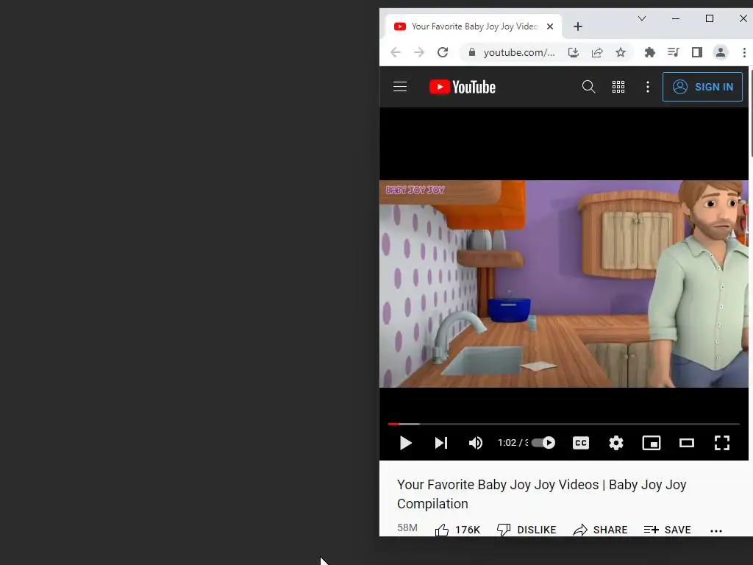
Task: Open the YouTube hamburger guide menu
Action: (399, 87)
